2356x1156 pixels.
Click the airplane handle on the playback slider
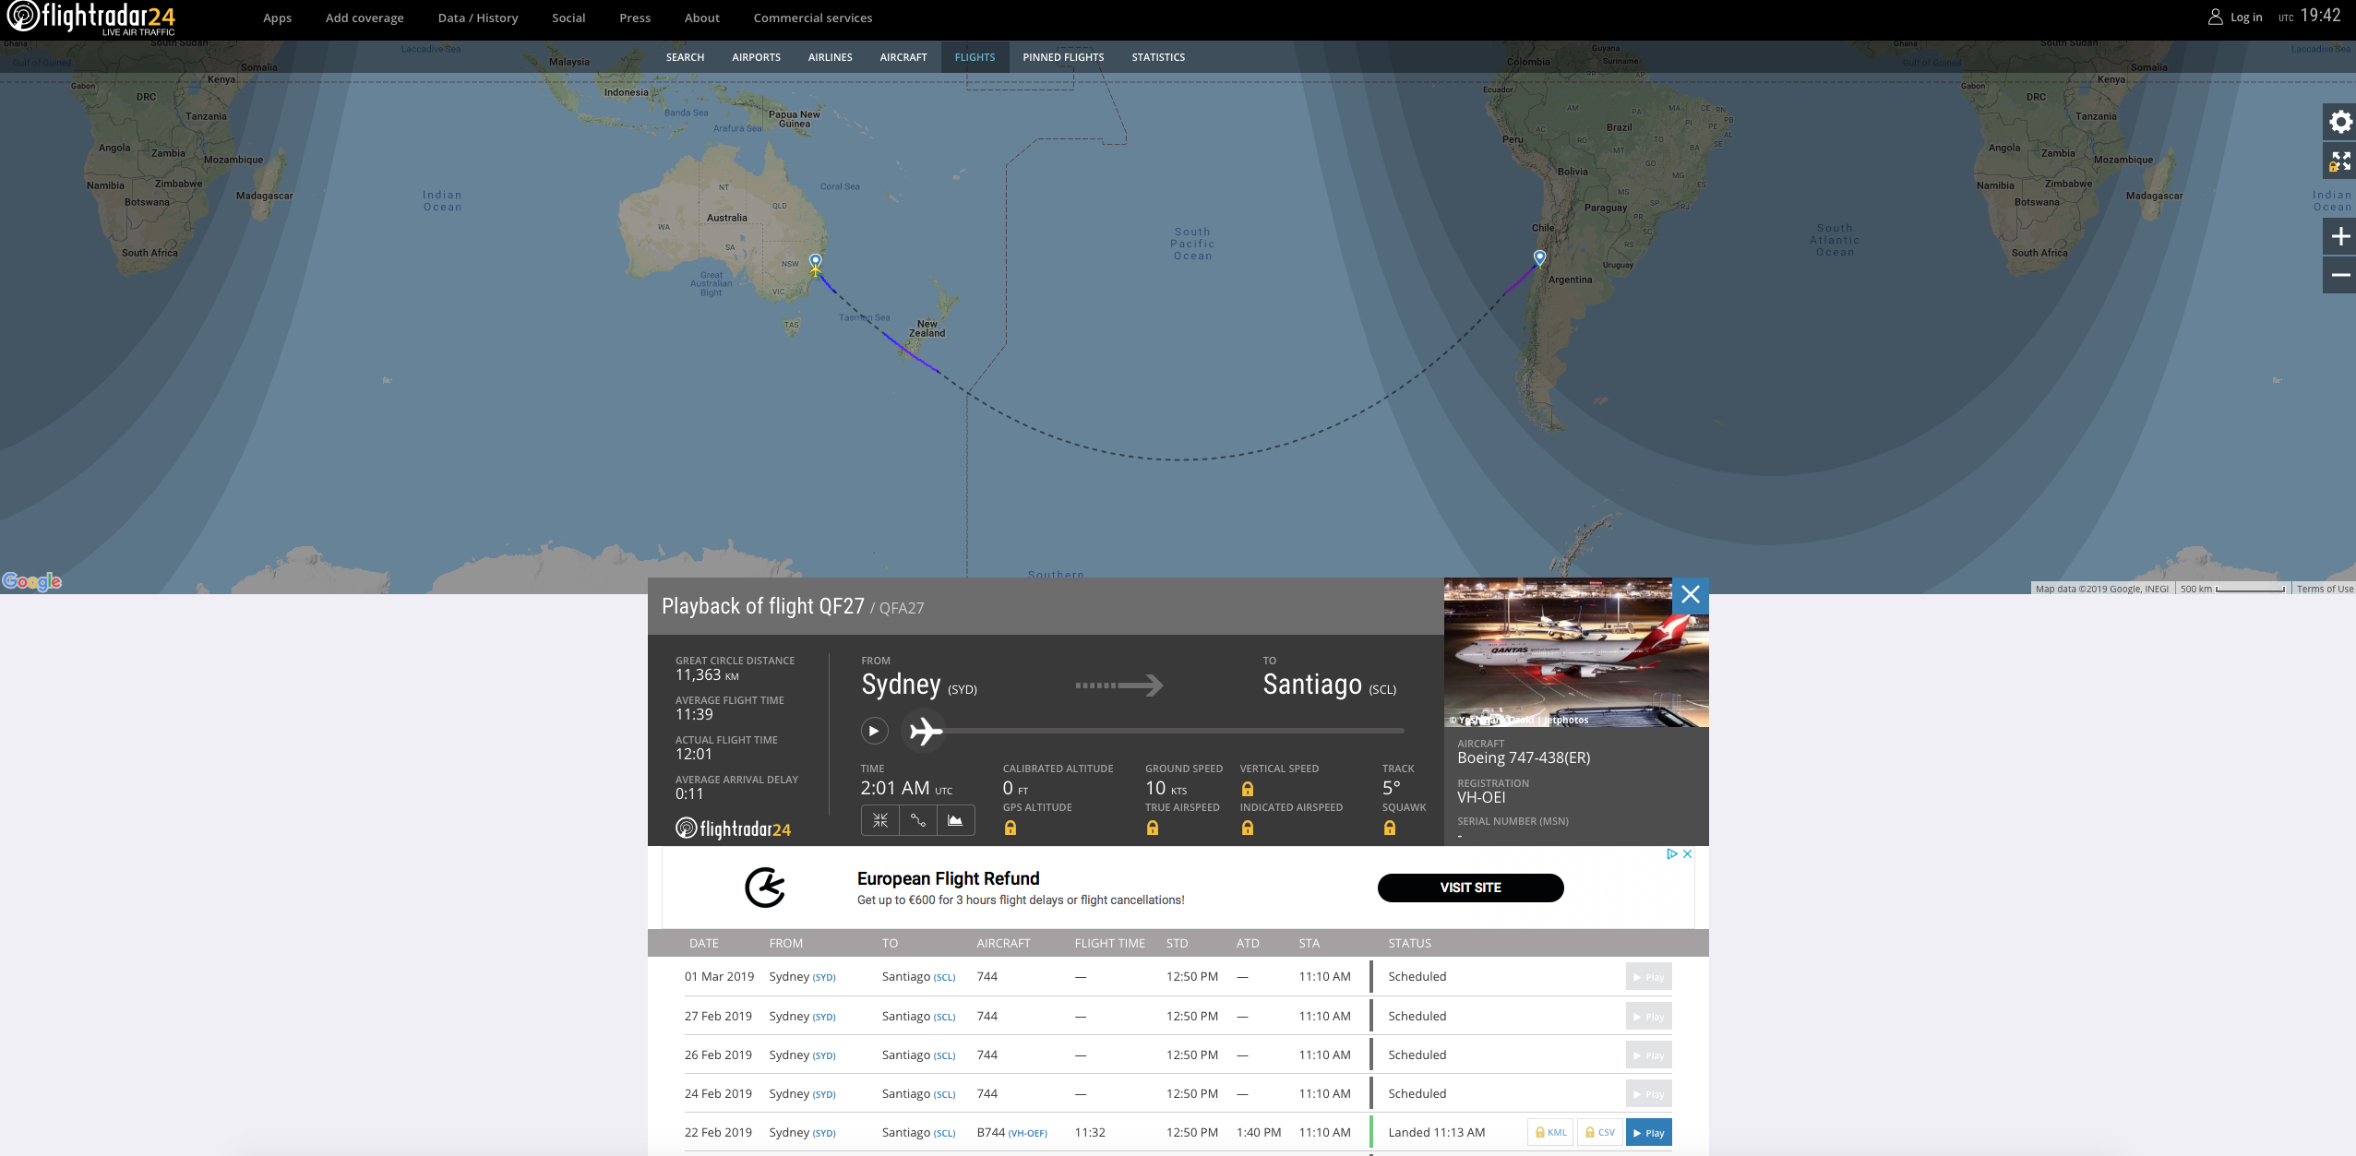[x=924, y=731]
